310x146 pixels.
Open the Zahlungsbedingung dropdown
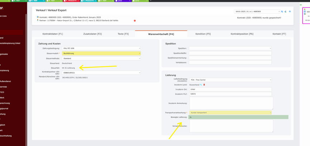[101, 48]
